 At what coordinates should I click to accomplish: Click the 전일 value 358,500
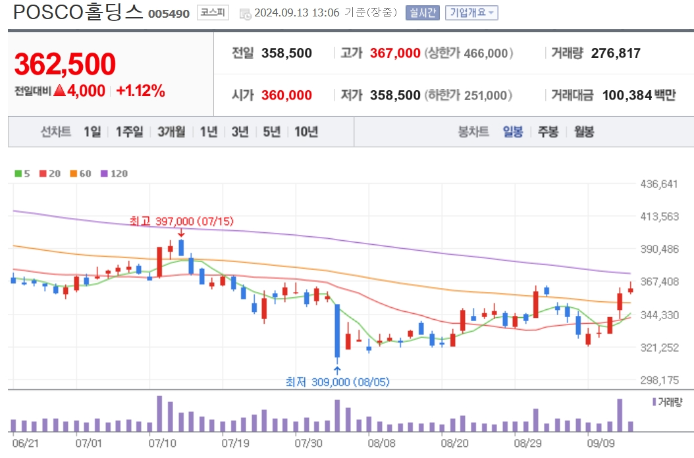point(286,53)
